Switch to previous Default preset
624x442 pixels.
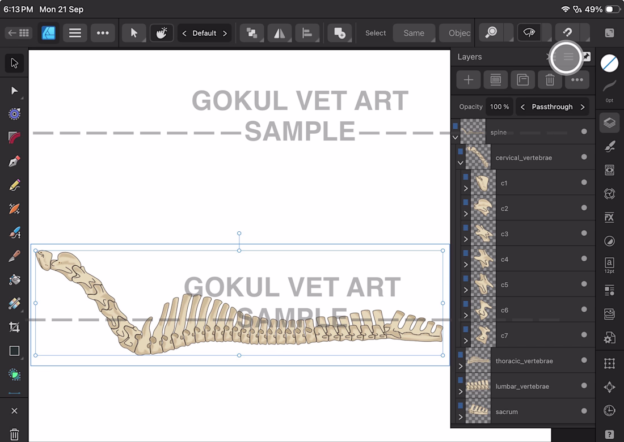click(x=184, y=33)
